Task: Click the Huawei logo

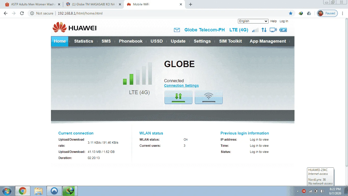Action: [x=74, y=27]
